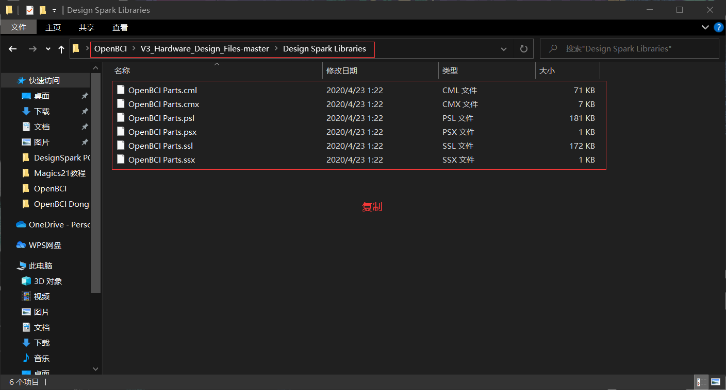Switch to the 查看 ribbon tab
This screenshot has height=390, width=726.
(x=120, y=27)
